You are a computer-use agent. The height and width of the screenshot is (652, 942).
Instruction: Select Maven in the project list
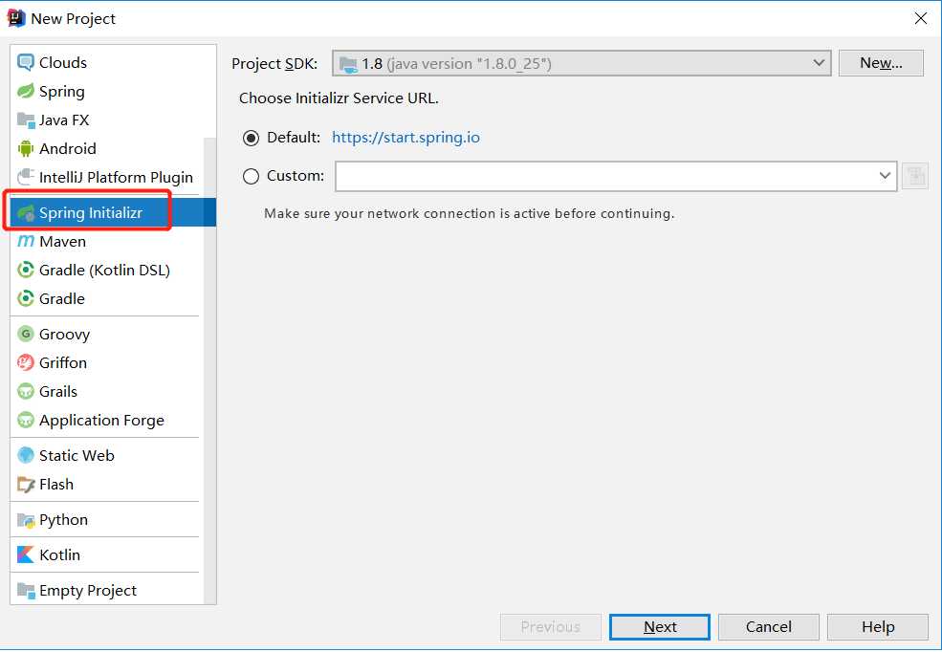click(x=107, y=241)
